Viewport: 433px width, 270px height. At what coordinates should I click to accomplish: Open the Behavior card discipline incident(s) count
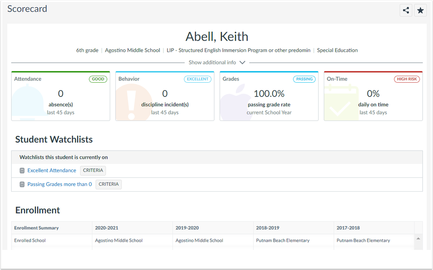coord(165,94)
